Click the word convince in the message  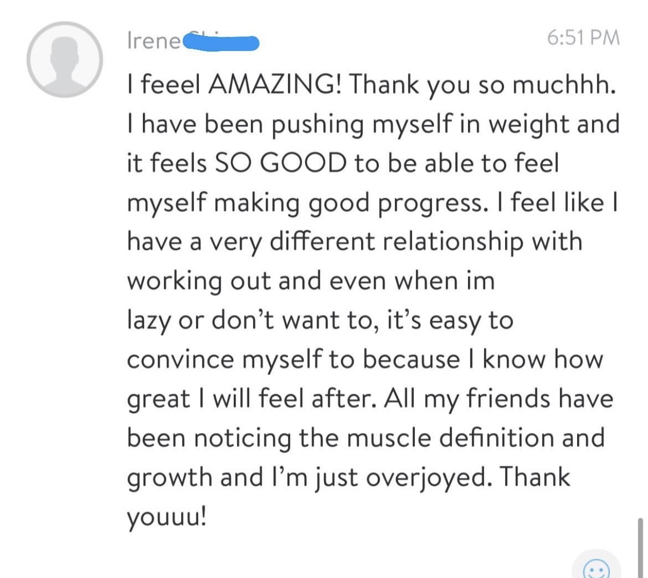click(181, 359)
